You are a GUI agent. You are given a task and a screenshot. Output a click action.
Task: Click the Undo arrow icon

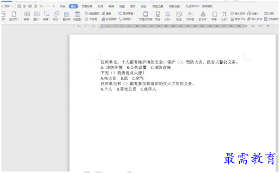tap(41, 6)
